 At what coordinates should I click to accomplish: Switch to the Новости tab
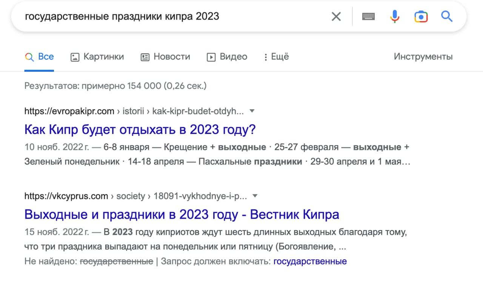pos(172,57)
